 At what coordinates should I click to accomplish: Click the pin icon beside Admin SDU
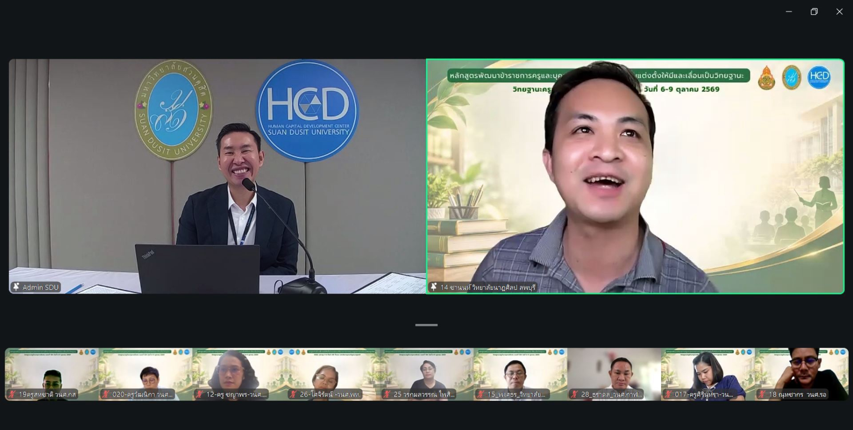[16, 287]
